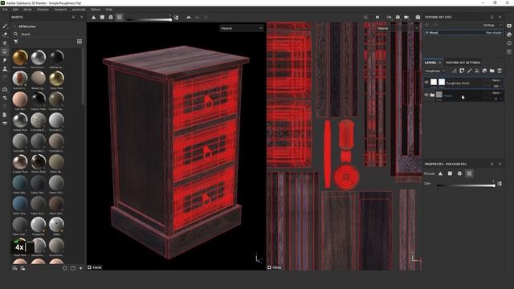
Task: Select triangle fill mode in Properties panel
Action: tap(440, 173)
